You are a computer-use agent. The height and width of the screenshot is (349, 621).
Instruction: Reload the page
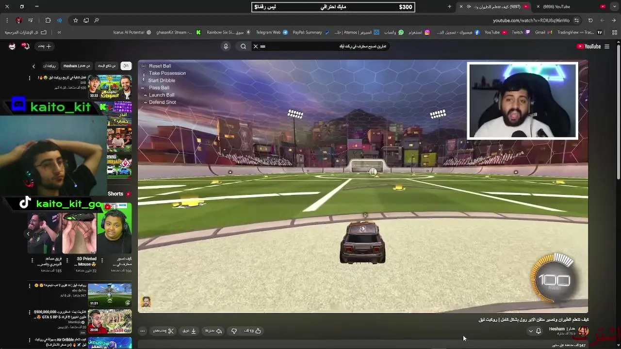(590, 20)
